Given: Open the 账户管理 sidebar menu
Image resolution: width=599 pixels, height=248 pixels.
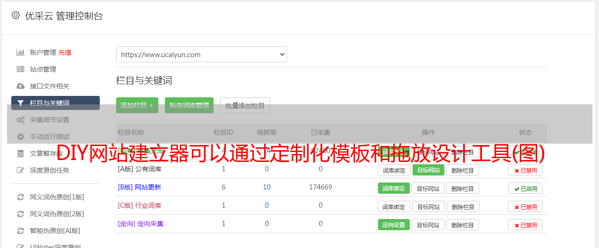Looking at the screenshot, I should 43,52.
